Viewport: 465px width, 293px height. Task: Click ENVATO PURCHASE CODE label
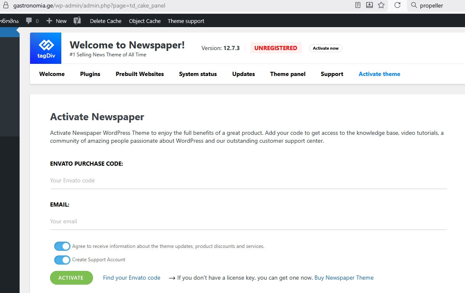click(x=87, y=164)
